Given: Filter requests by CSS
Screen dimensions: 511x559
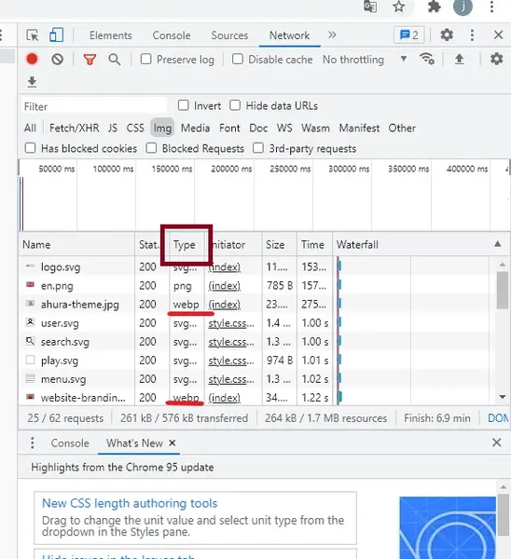Looking at the screenshot, I should [x=135, y=128].
